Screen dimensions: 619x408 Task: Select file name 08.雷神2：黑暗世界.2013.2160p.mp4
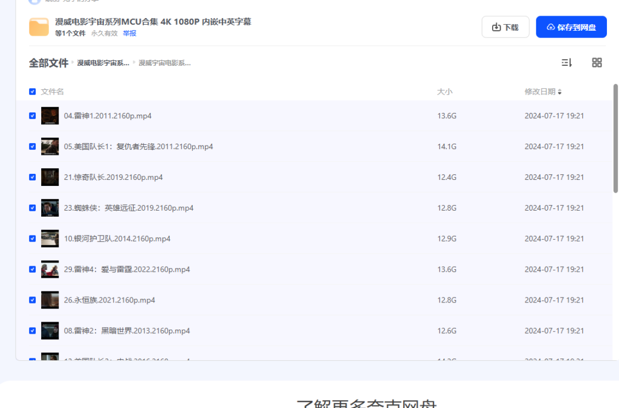point(127,331)
